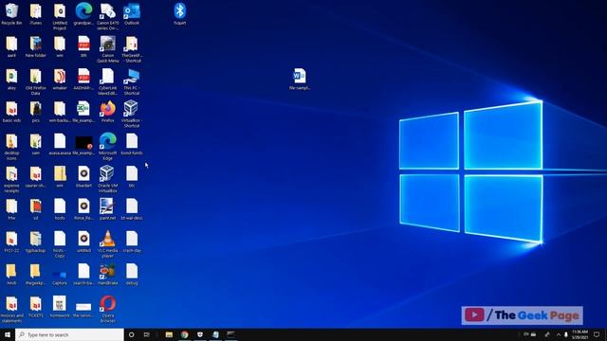The image size is (607, 341).
Task: Select the Canon E470 series shortcut
Action: [107, 16]
